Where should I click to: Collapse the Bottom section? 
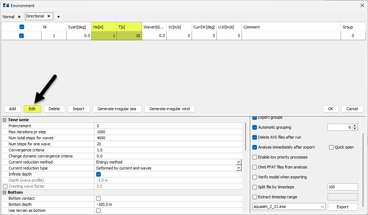coord(5,193)
